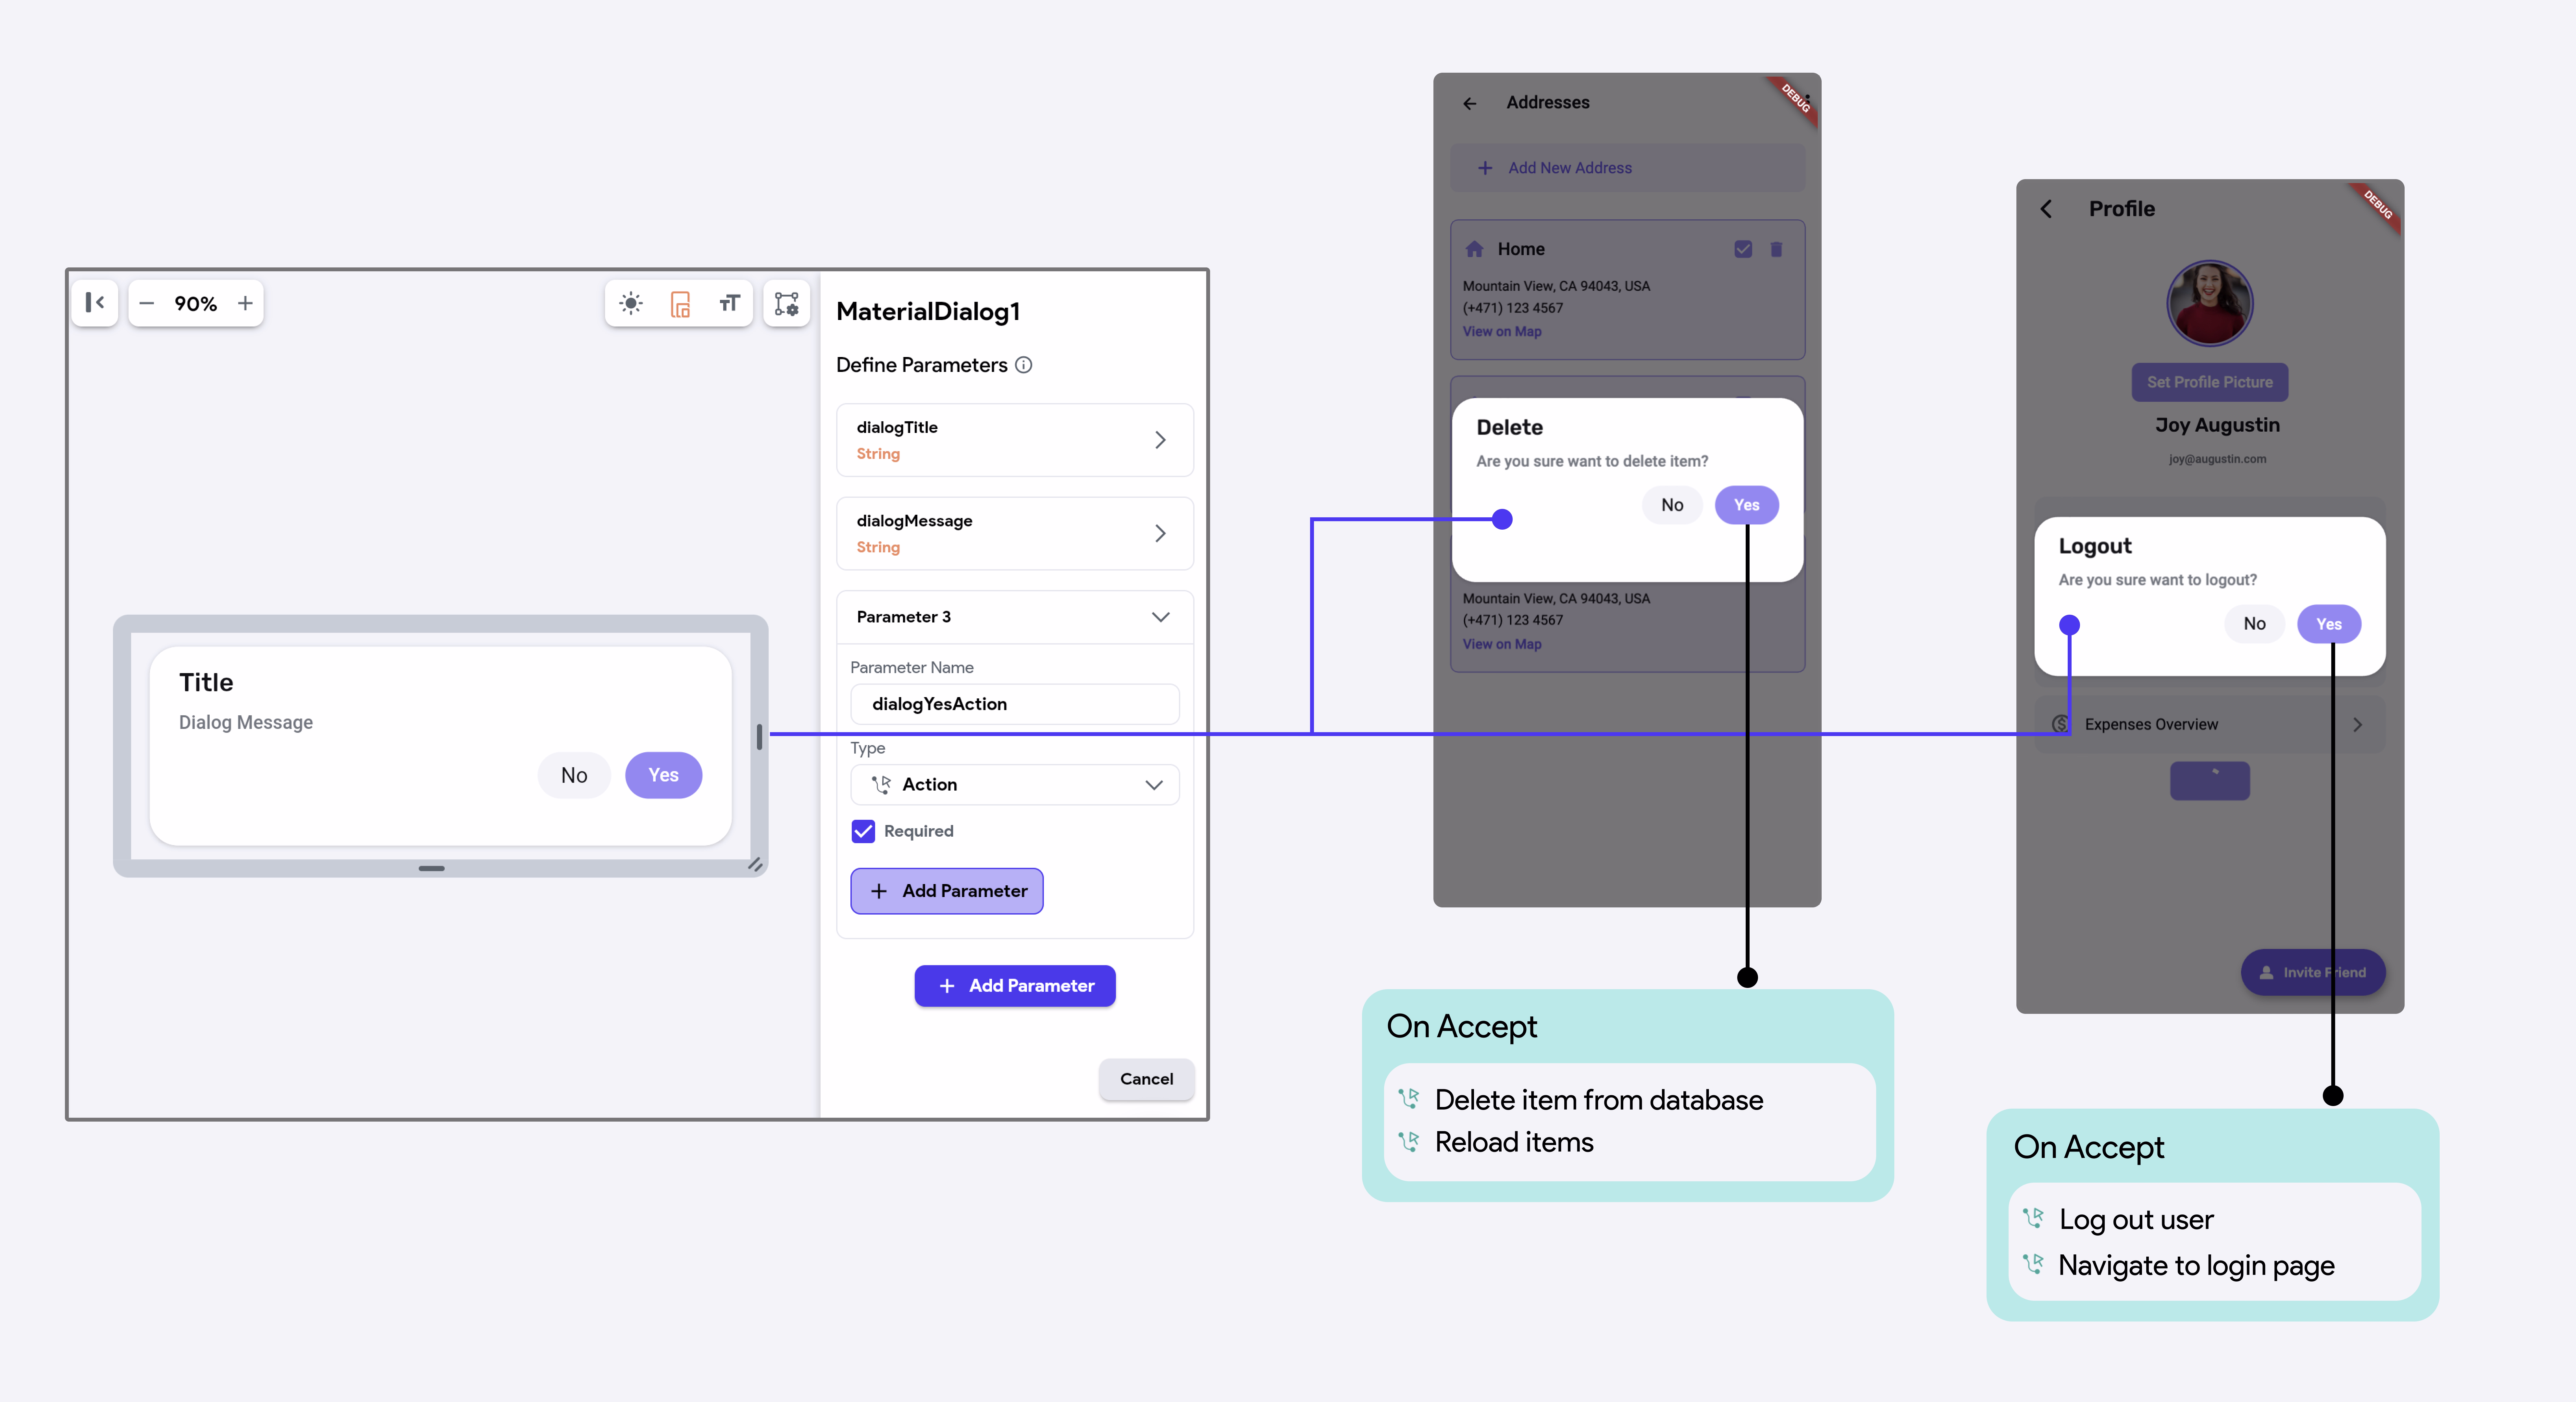Go back using the Profile screen chevron
This screenshot has height=1402, width=2576.
pos(2046,209)
